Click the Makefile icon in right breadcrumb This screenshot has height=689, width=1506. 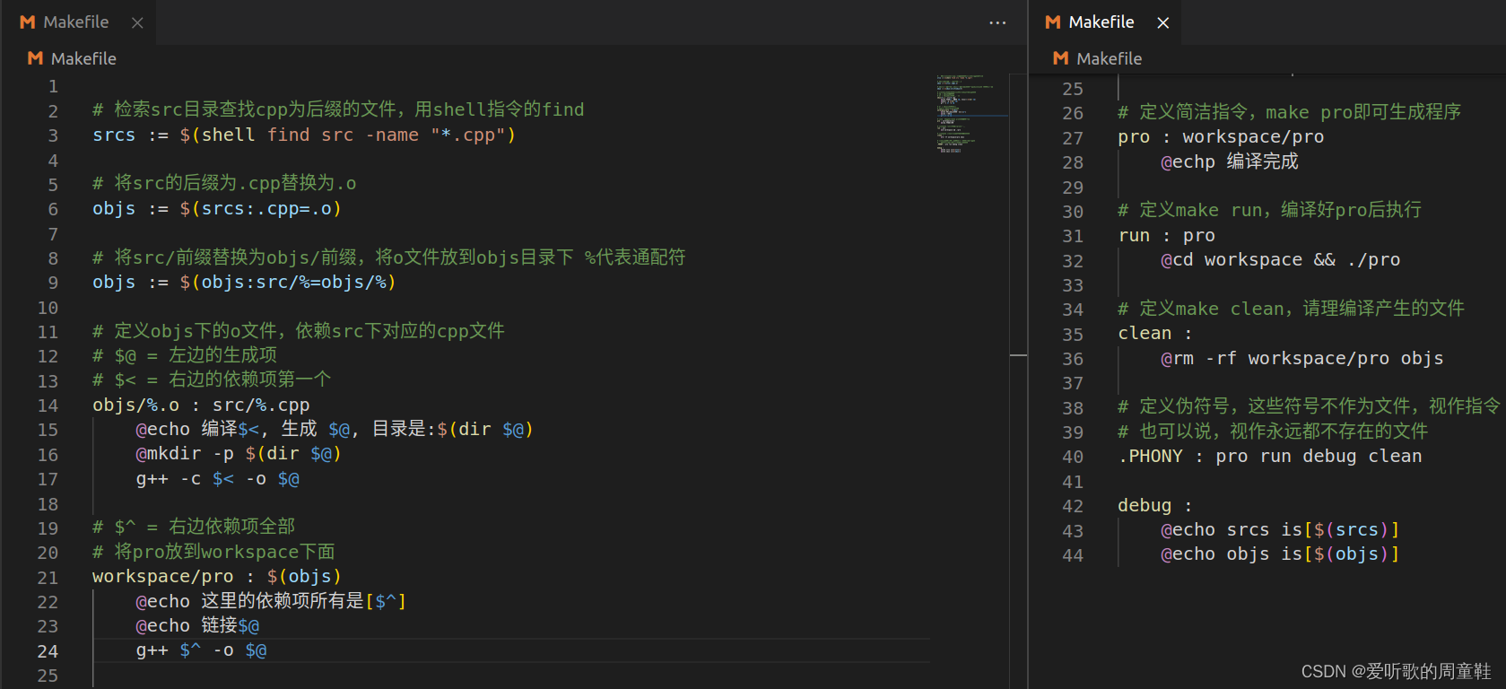[1060, 58]
